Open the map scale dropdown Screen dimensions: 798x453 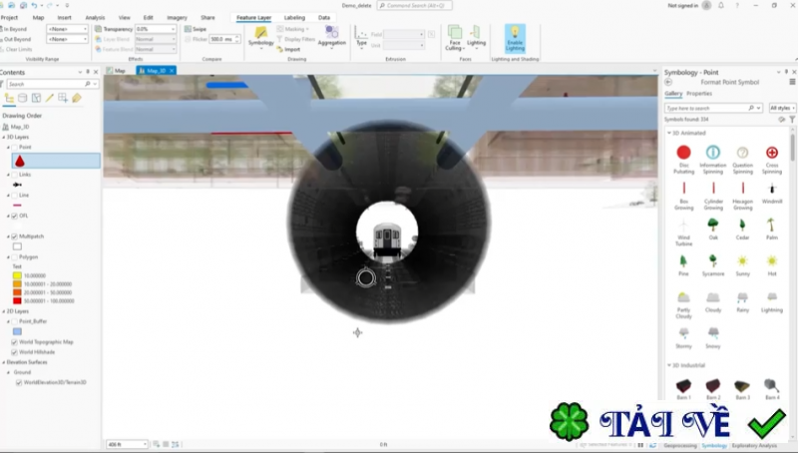click(x=145, y=444)
